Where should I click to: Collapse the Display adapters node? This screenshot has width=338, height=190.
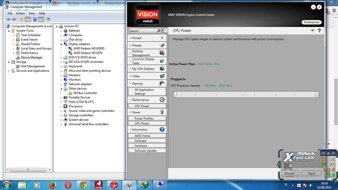point(61,44)
